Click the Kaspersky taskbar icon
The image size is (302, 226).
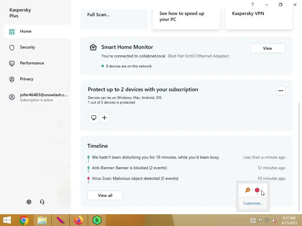pyautogui.click(x=97, y=220)
